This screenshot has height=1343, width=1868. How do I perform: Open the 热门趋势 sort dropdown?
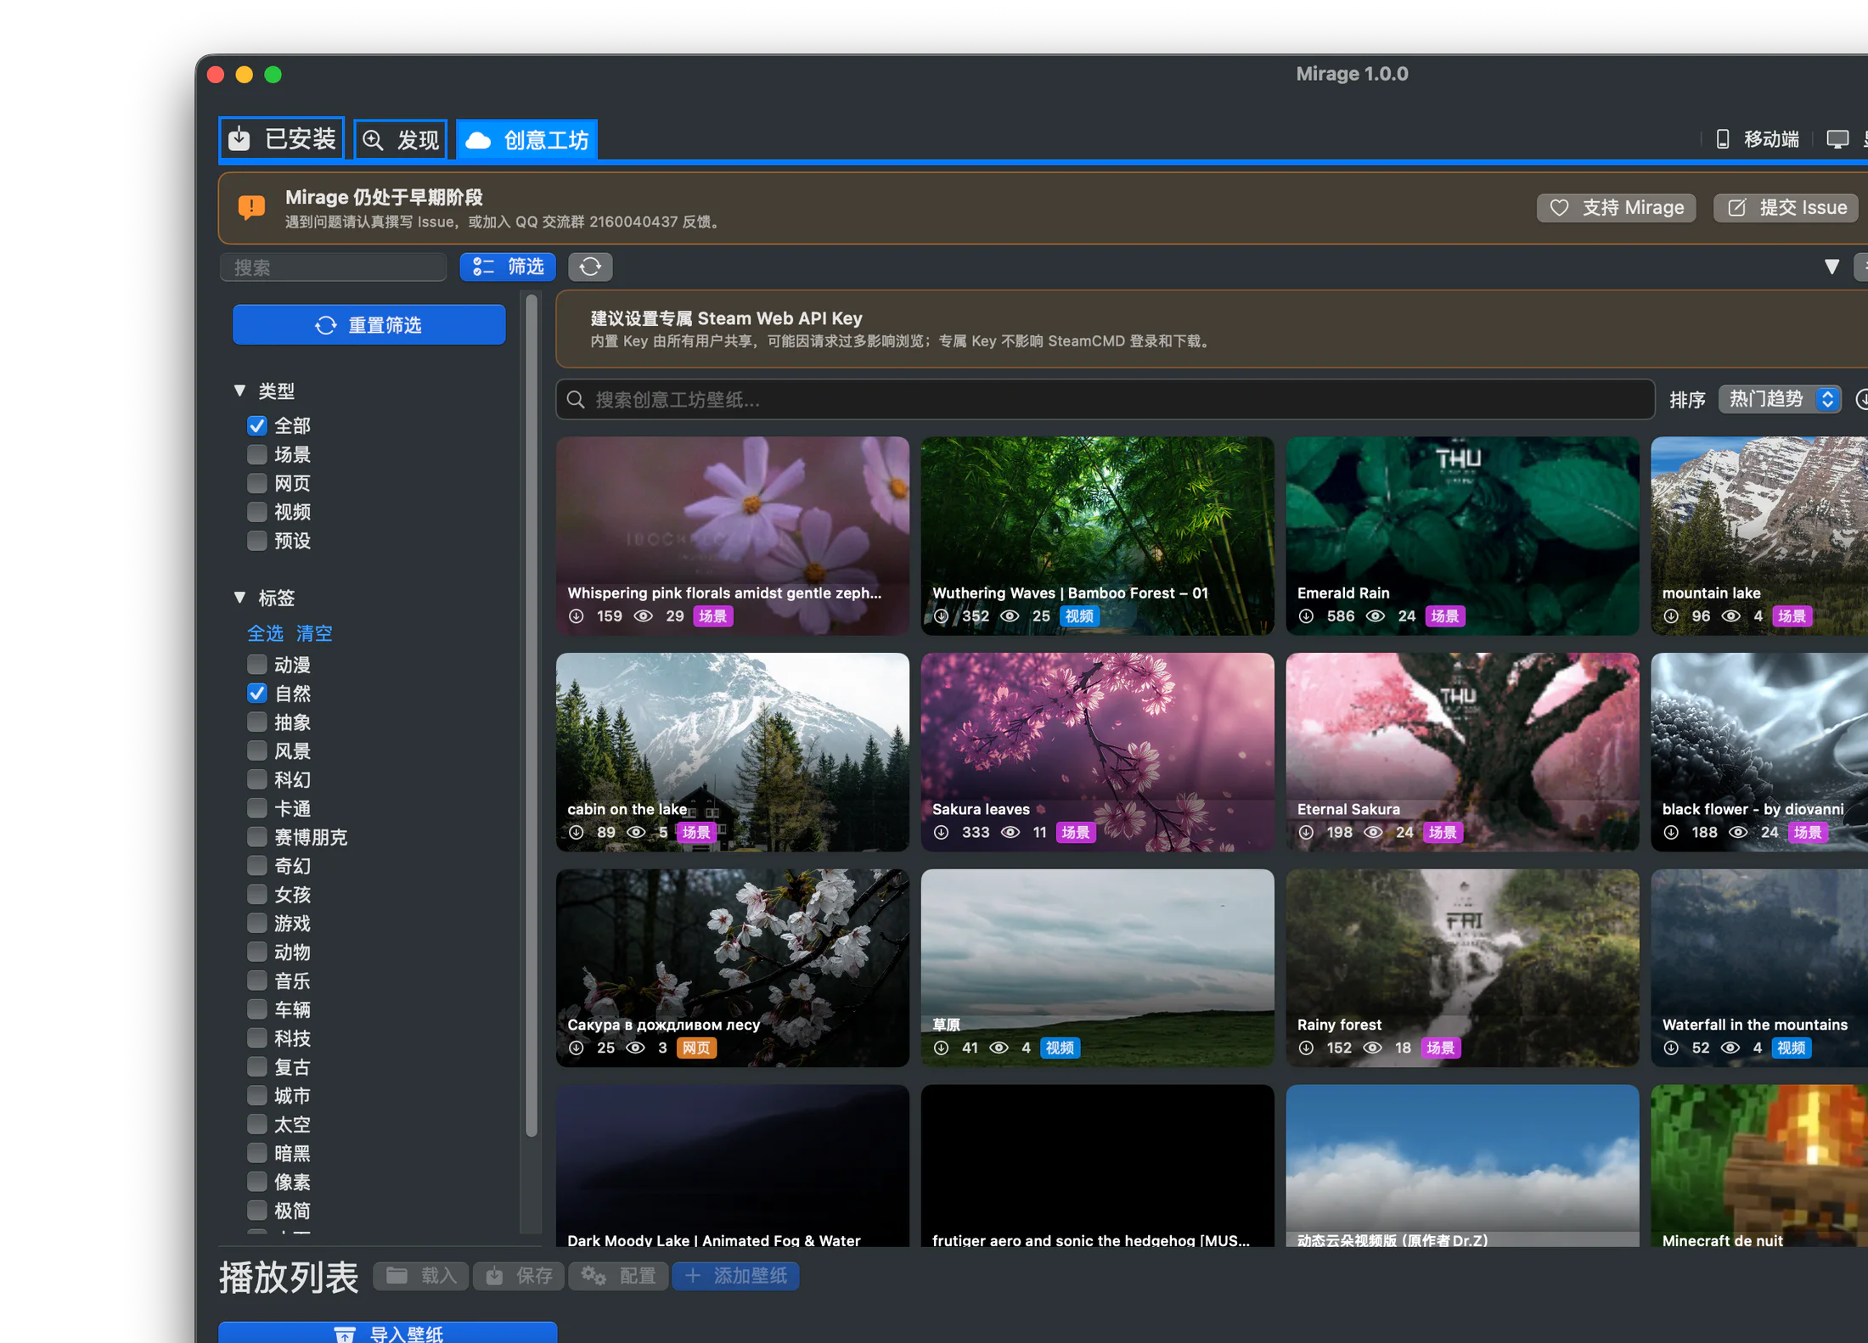pos(1780,399)
